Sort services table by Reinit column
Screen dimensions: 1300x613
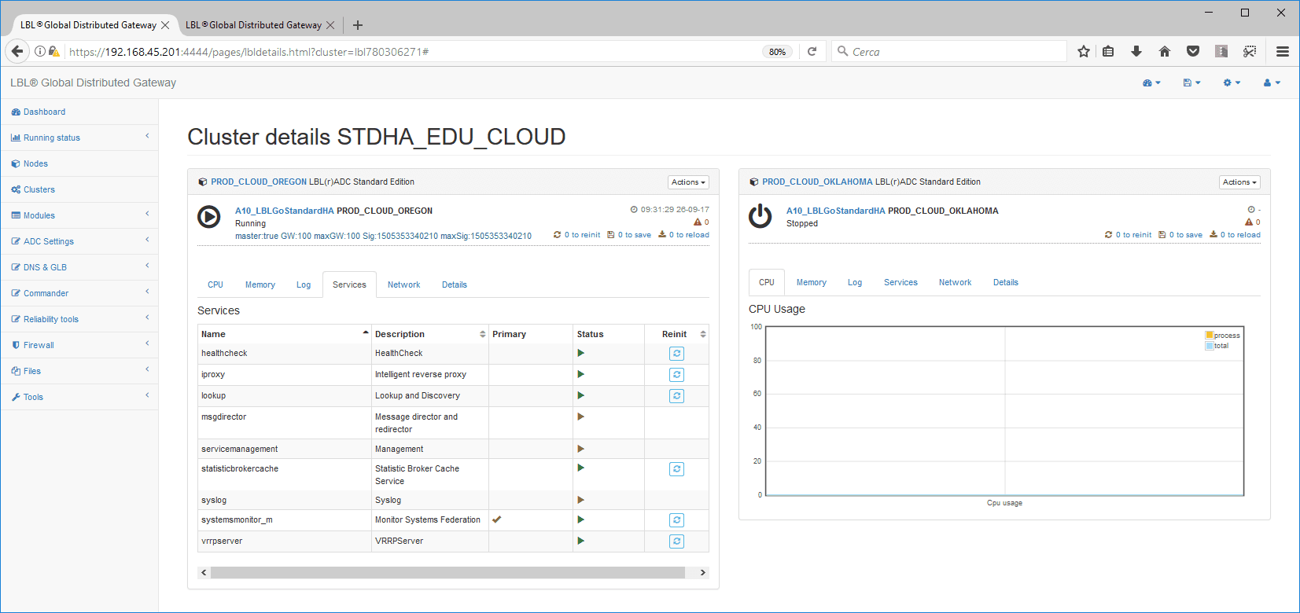tap(677, 334)
